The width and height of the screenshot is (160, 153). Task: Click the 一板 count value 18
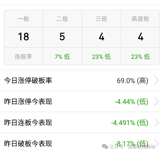pyautogui.click(x=24, y=37)
